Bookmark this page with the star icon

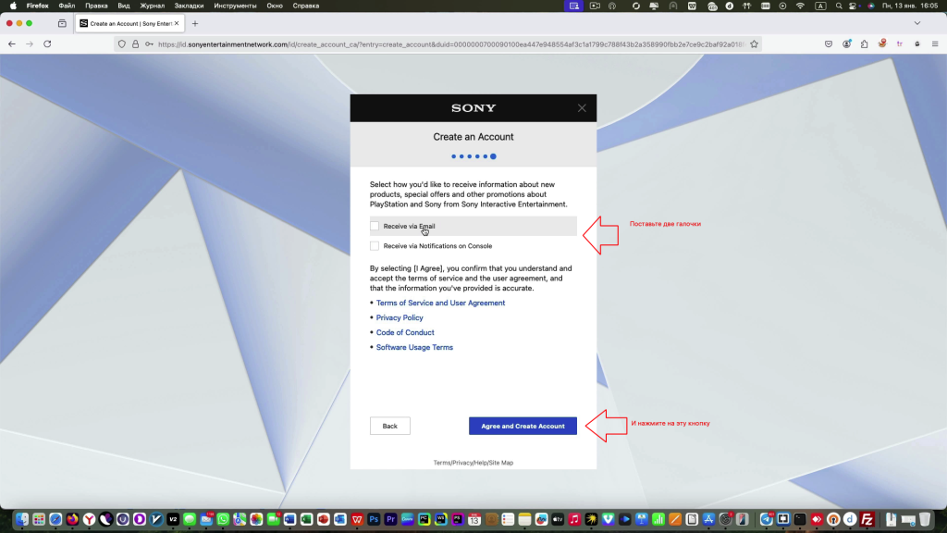(x=754, y=43)
